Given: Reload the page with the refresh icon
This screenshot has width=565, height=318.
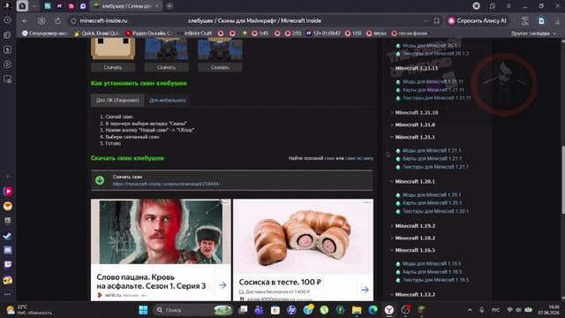Looking at the screenshot, I should click(57, 21).
